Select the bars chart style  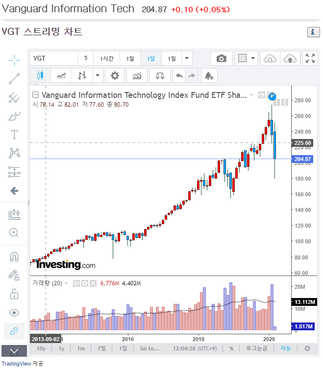point(82,75)
